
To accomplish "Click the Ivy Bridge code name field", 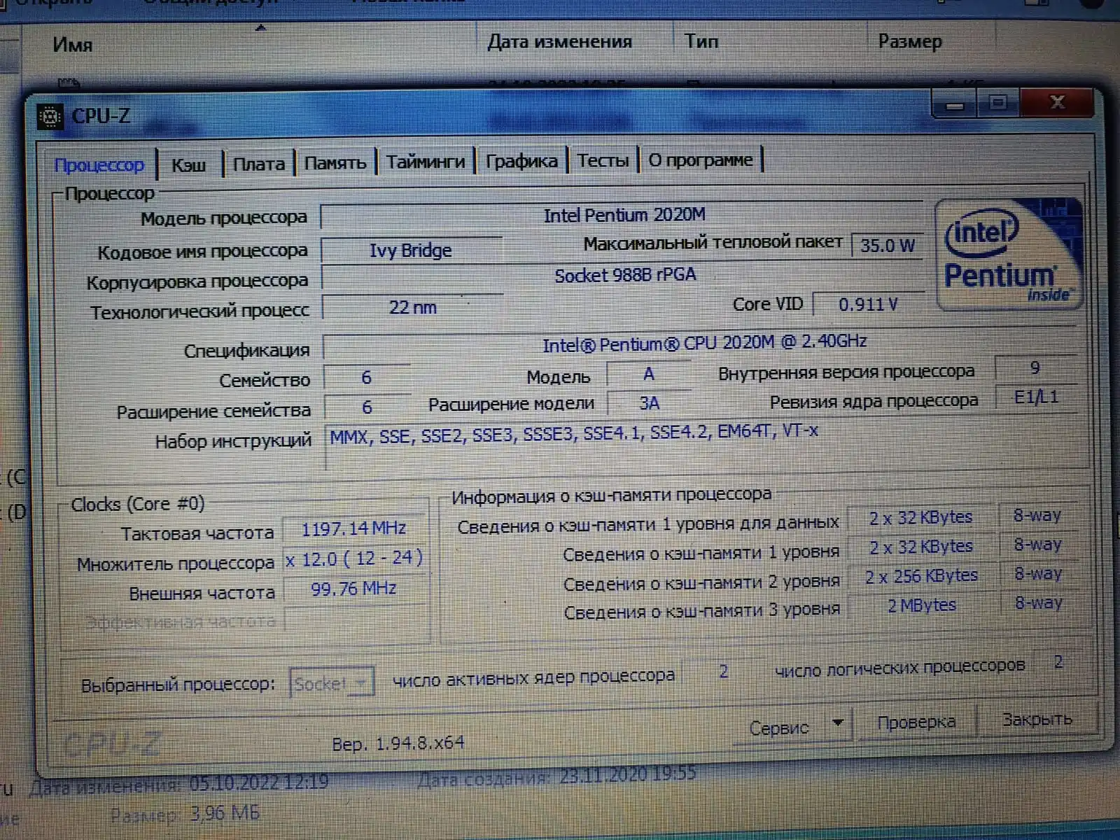I will click(411, 250).
